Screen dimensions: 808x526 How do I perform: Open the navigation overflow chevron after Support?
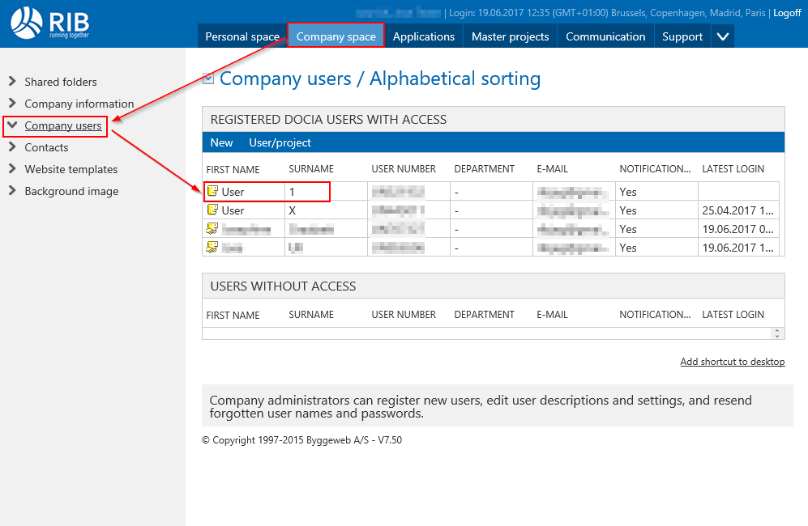[x=723, y=36]
